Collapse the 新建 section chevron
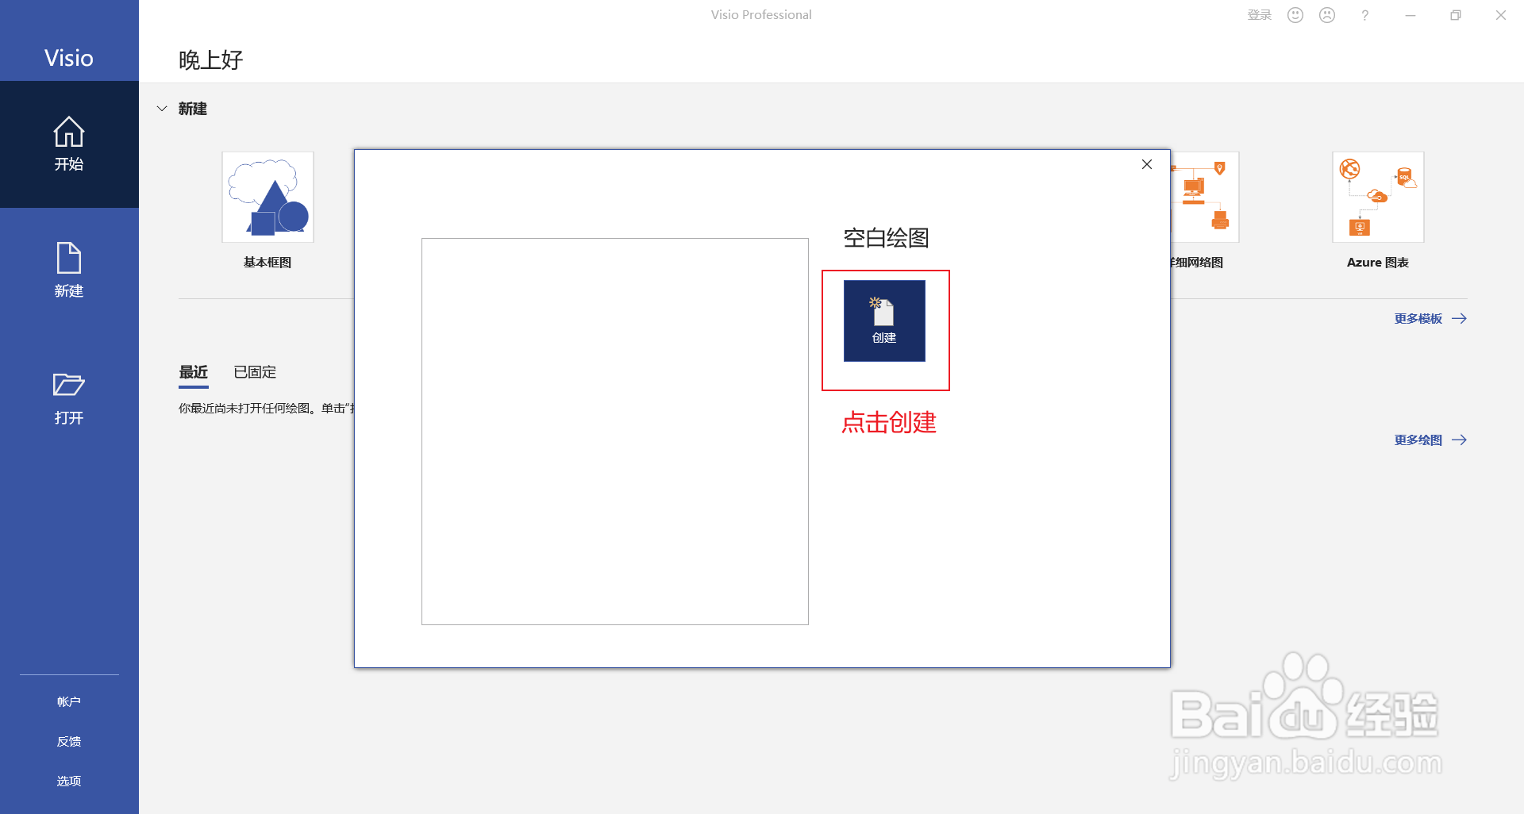 (162, 109)
